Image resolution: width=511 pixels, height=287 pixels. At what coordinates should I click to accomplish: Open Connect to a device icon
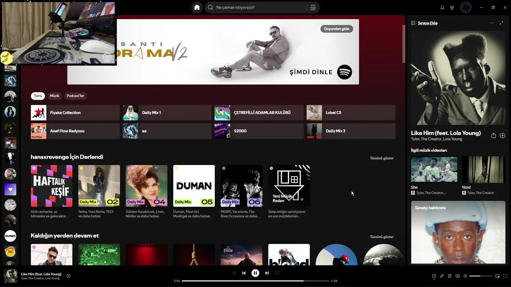tap(458, 276)
